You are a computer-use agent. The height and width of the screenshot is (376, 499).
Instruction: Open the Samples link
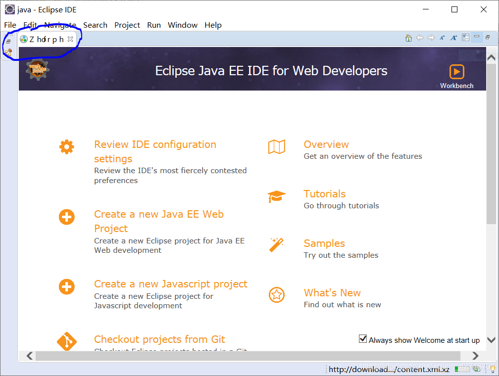click(324, 243)
